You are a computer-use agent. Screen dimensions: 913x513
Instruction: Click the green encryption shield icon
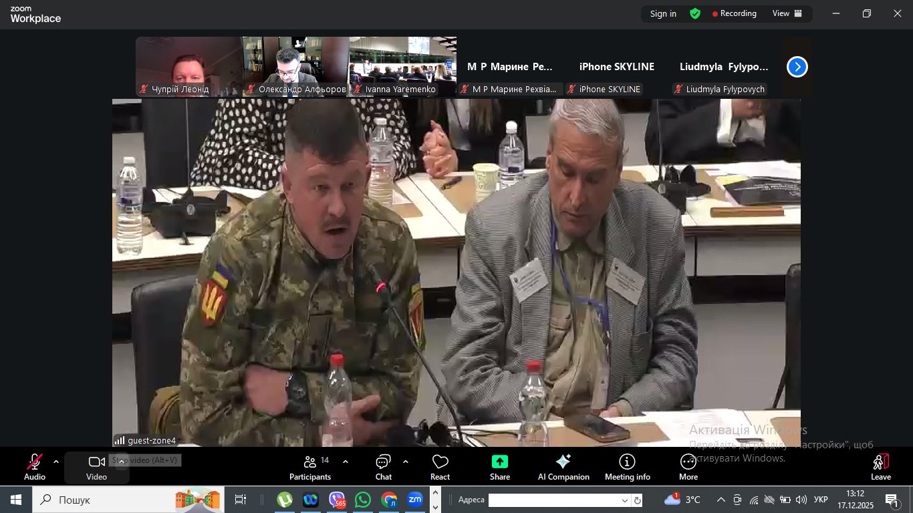(695, 14)
